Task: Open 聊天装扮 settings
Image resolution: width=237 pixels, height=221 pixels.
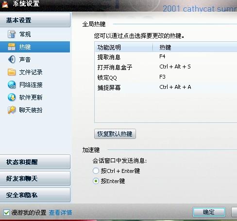Action: tap(35, 110)
